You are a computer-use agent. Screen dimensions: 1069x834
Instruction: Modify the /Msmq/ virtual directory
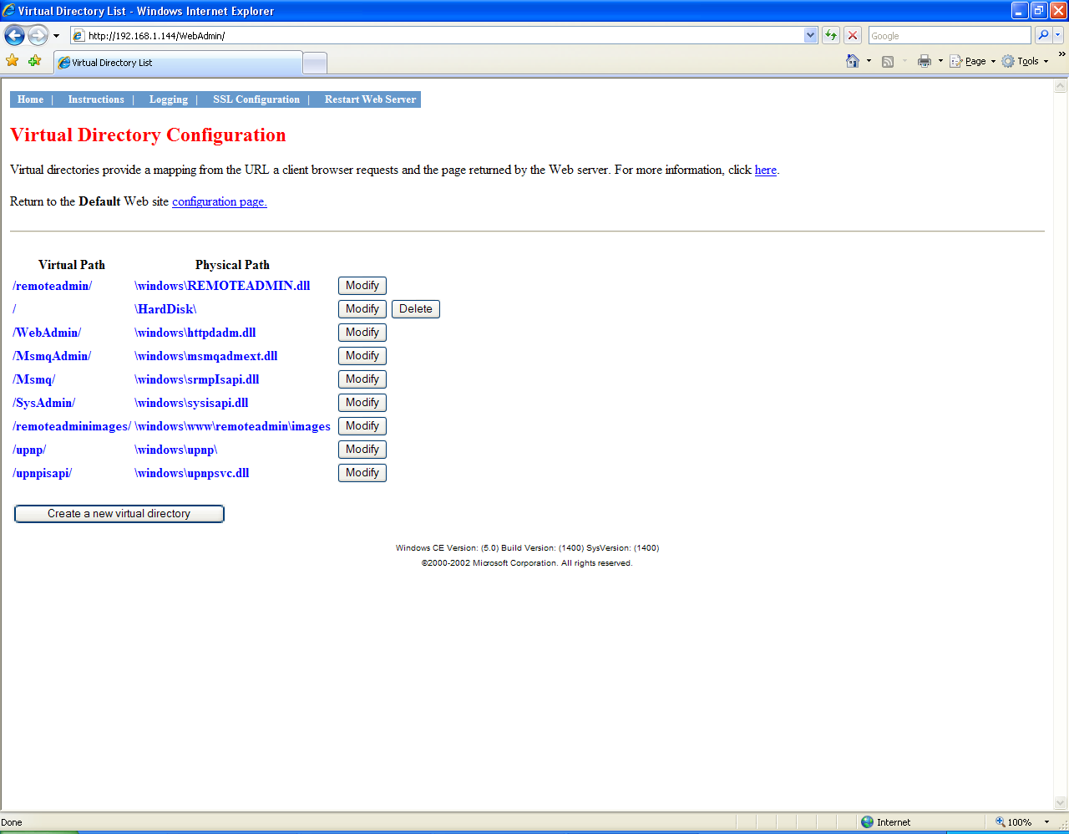pyautogui.click(x=362, y=379)
